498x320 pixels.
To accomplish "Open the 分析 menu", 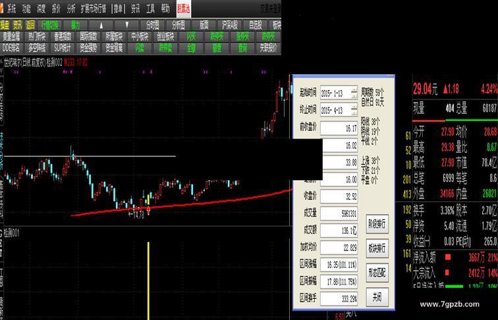I will click(x=71, y=9).
